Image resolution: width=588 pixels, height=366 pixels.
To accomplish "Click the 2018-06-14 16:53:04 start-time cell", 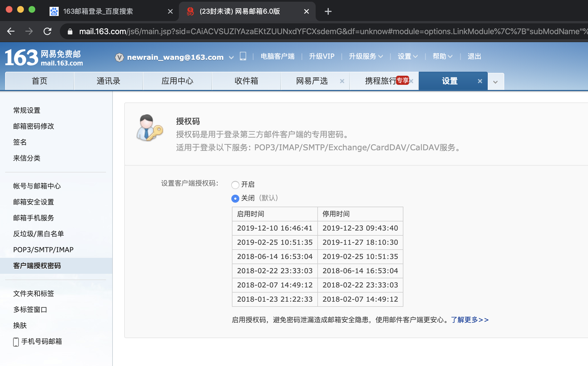I will click(x=275, y=257).
